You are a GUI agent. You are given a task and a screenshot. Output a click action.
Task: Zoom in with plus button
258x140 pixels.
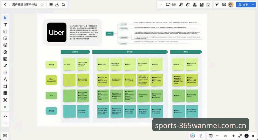click(234, 136)
